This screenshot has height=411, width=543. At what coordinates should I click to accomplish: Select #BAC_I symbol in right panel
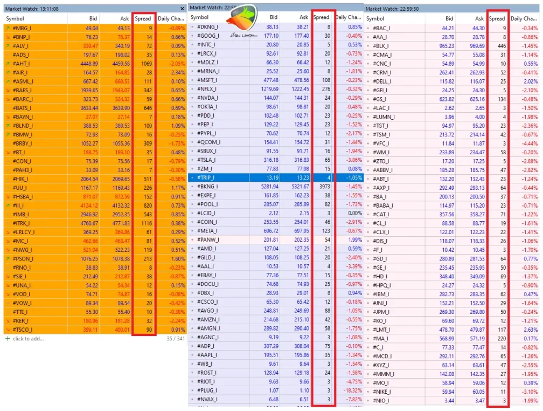pyautogui.click(x=381, y=28)
